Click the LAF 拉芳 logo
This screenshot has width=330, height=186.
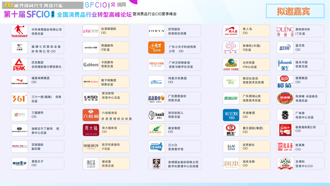(x=231, y=146)
